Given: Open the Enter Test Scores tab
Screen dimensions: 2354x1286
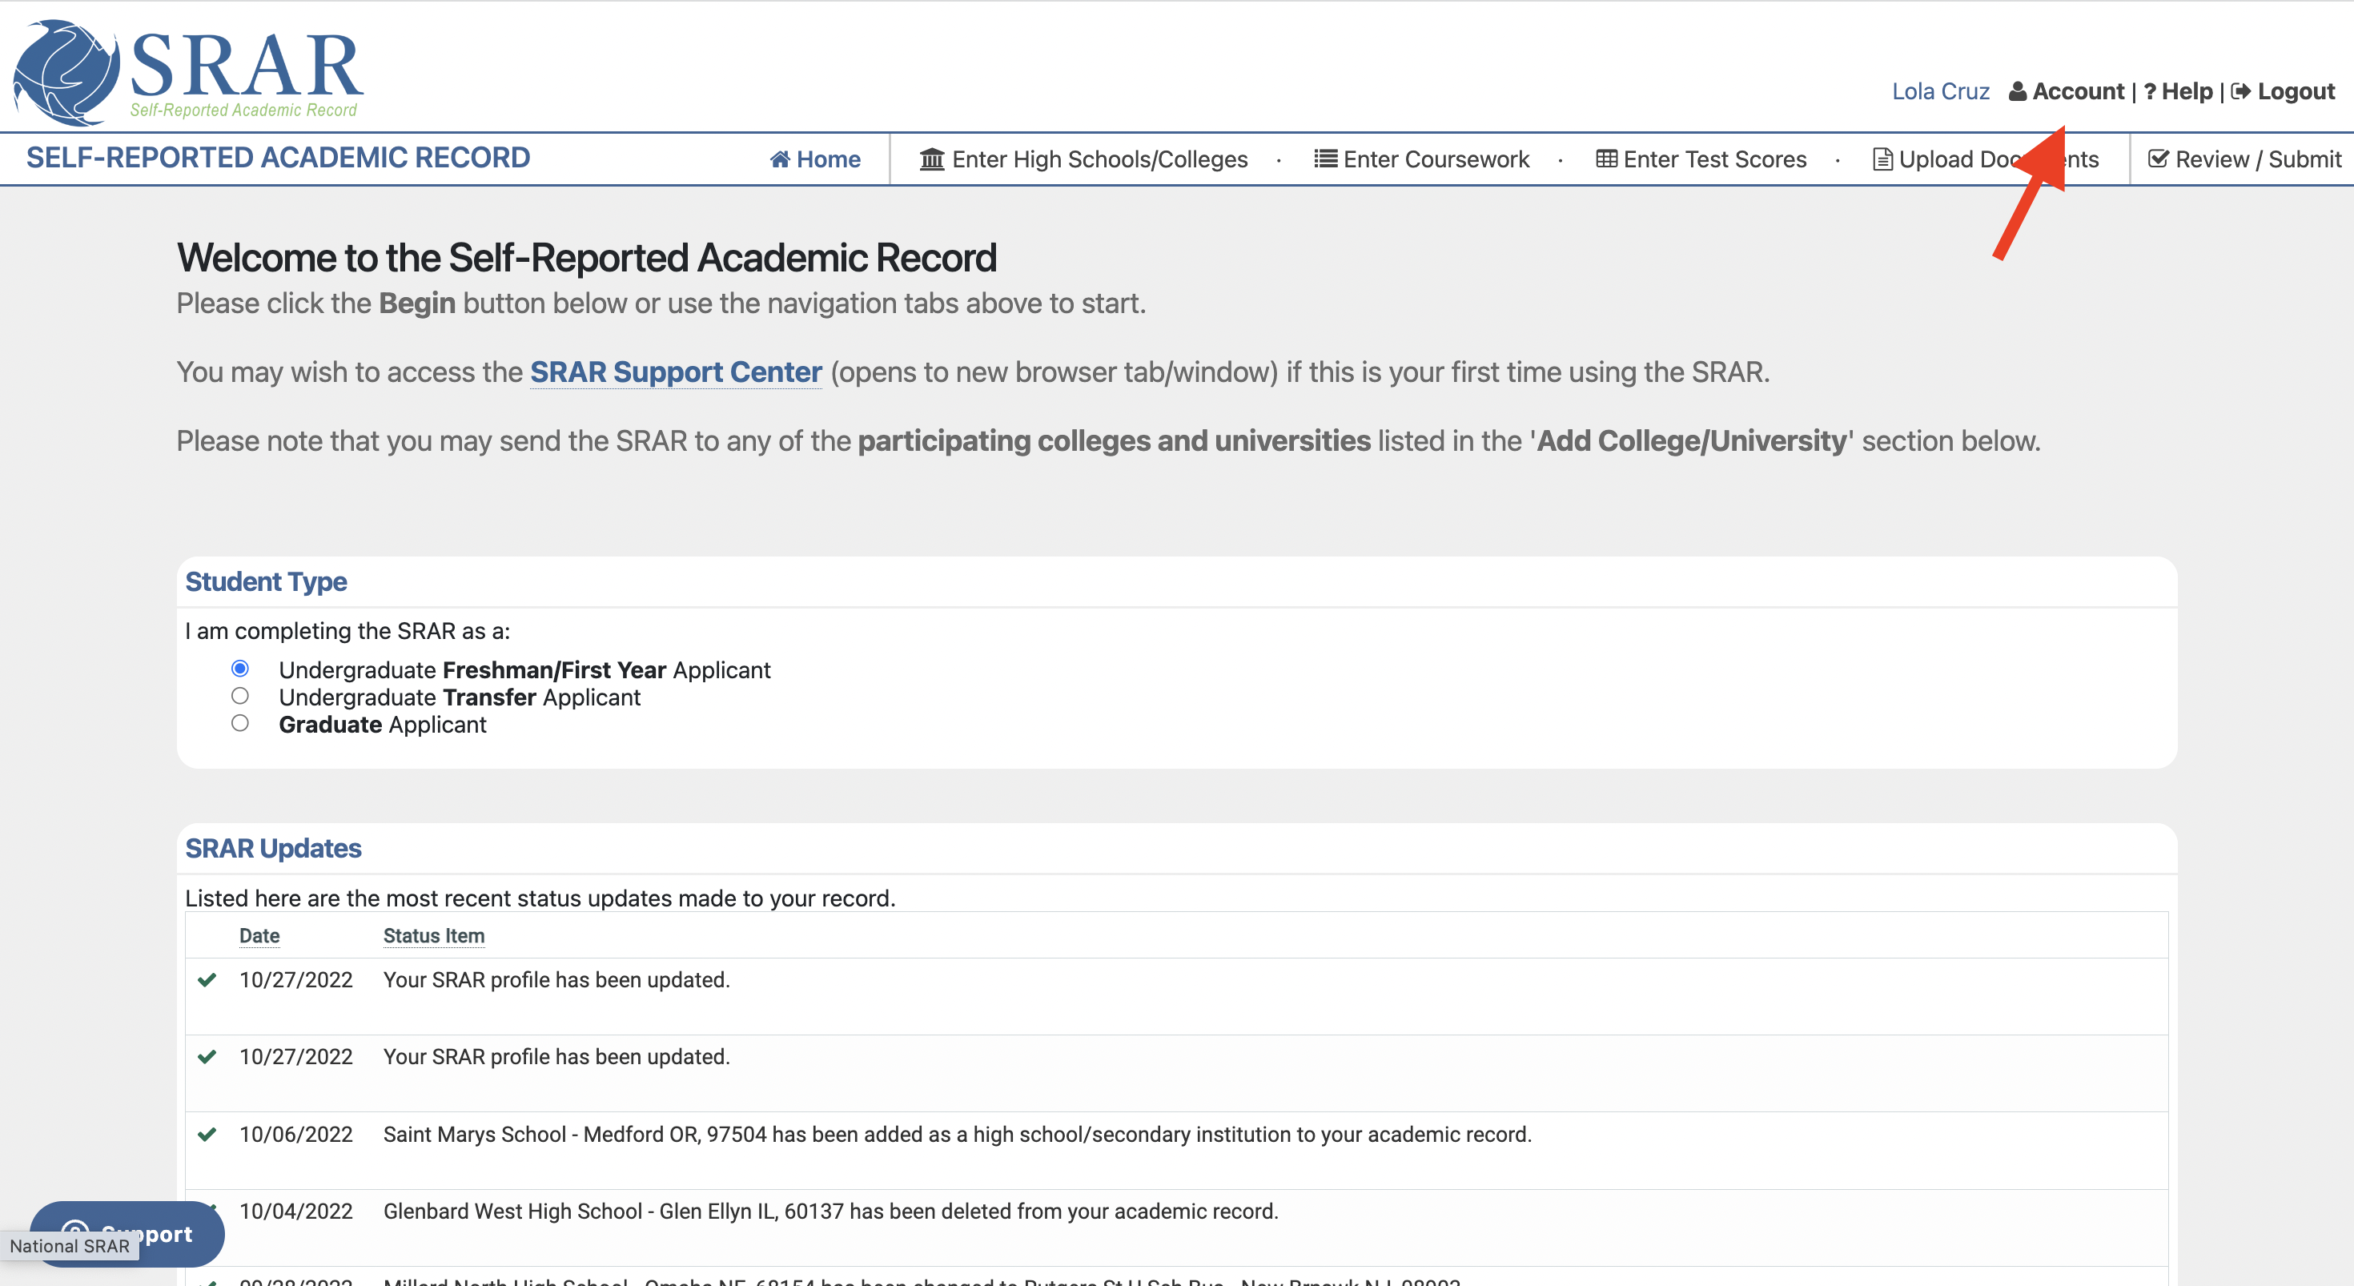Looking at the screenshot, I should 1714,160.
